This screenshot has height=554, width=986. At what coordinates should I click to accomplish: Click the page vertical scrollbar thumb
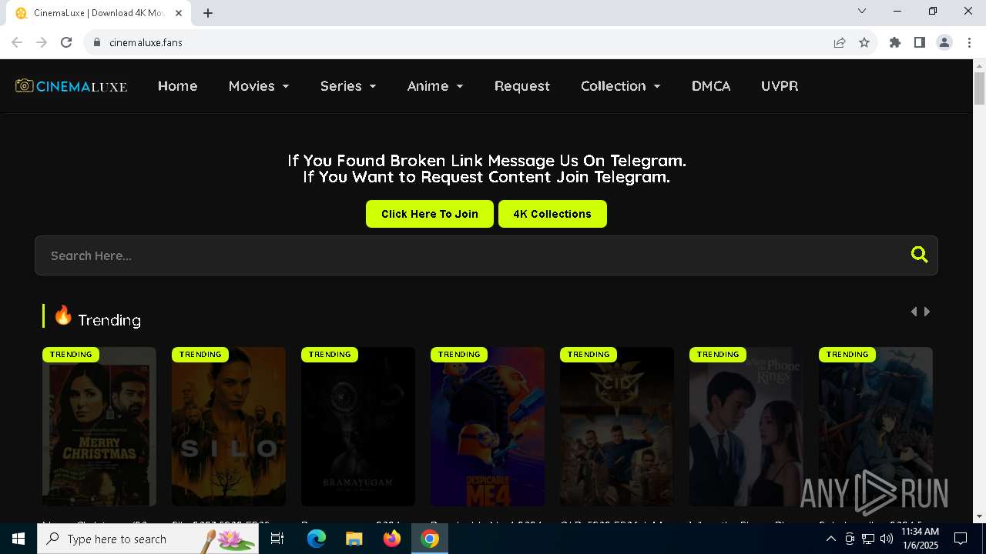point(980,88)
